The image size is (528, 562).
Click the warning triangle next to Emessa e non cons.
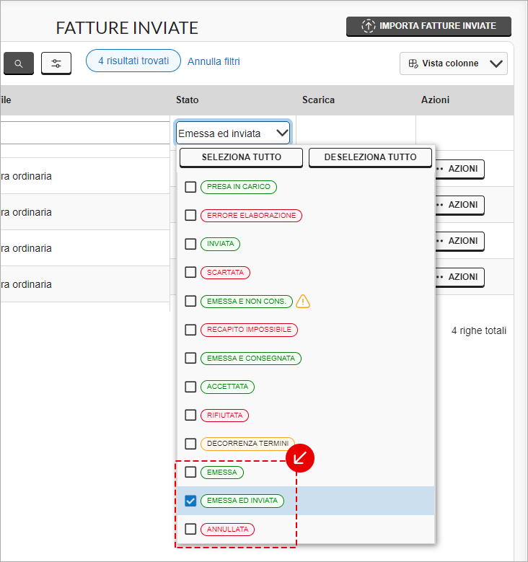coord(303,301)
